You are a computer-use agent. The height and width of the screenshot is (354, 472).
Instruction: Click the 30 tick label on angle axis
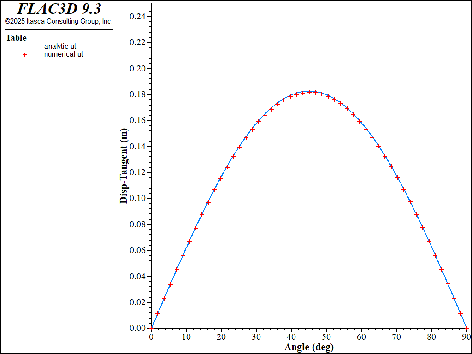[x=256, y=337]
